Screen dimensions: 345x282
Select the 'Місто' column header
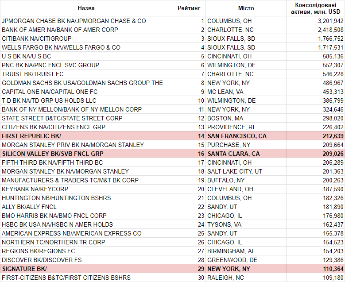(x=246, y=8)
